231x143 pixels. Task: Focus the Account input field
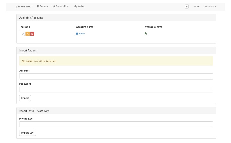tap(116, 76)
